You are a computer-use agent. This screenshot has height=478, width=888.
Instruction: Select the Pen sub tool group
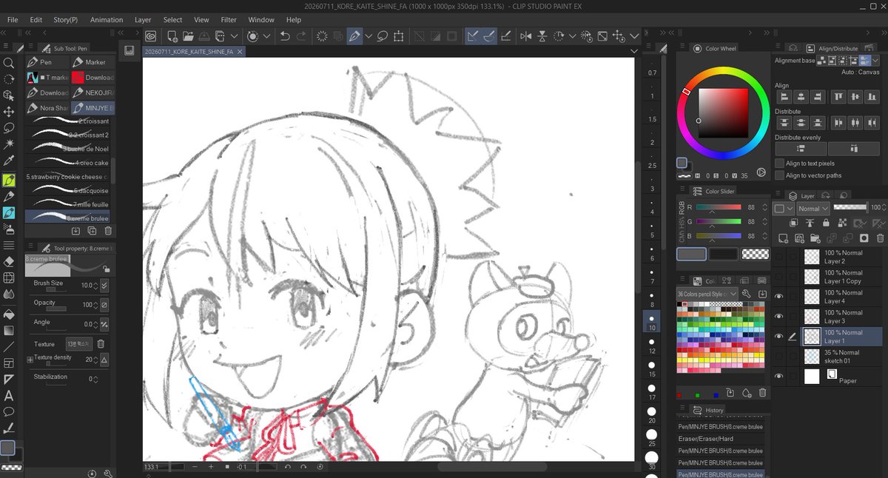click(47, 62)
